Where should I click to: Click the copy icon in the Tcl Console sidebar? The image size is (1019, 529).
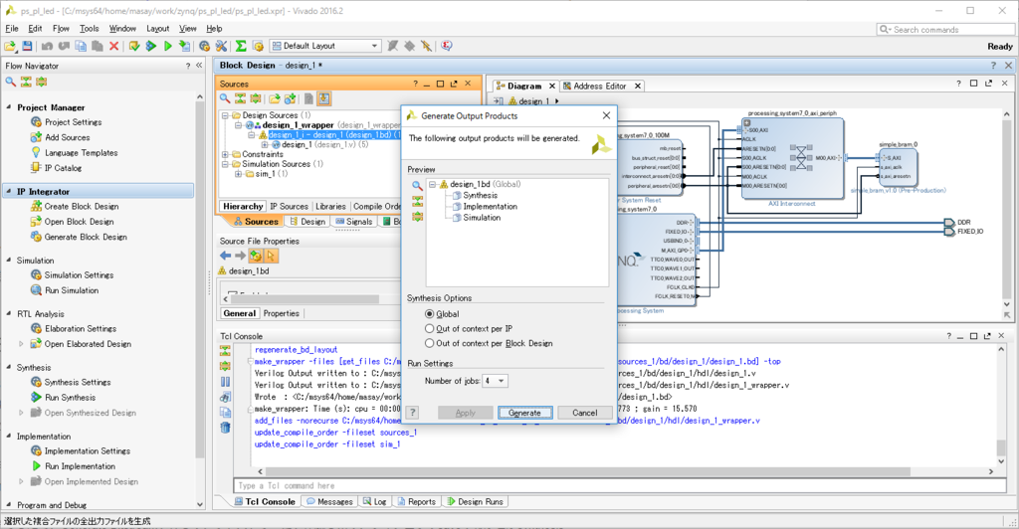click(225, 413)
